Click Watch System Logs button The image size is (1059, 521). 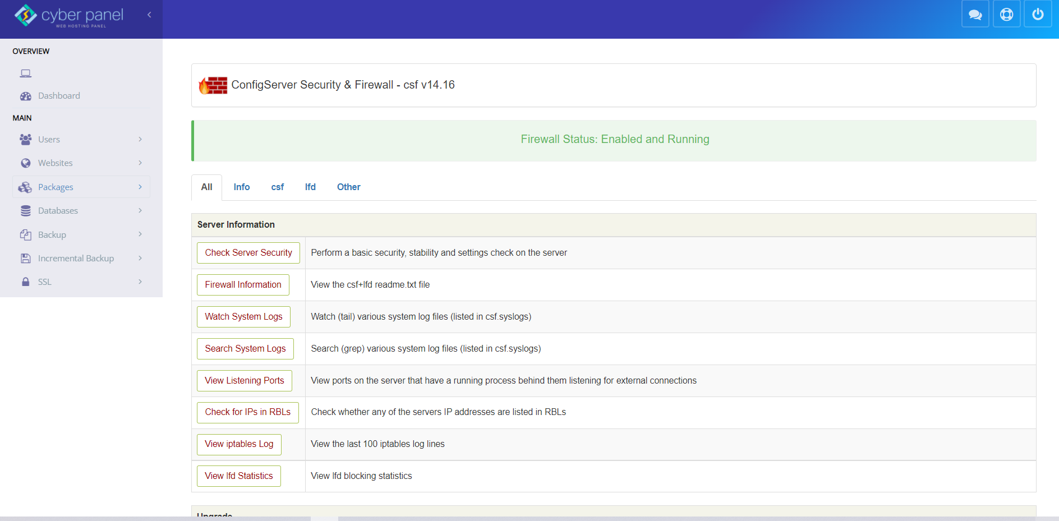244,317
